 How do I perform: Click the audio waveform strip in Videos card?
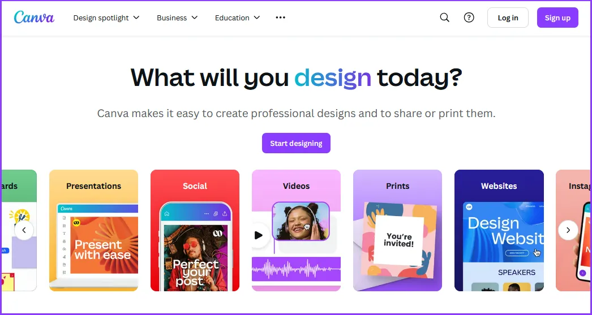pyautogui.click(x=297, y=269)
